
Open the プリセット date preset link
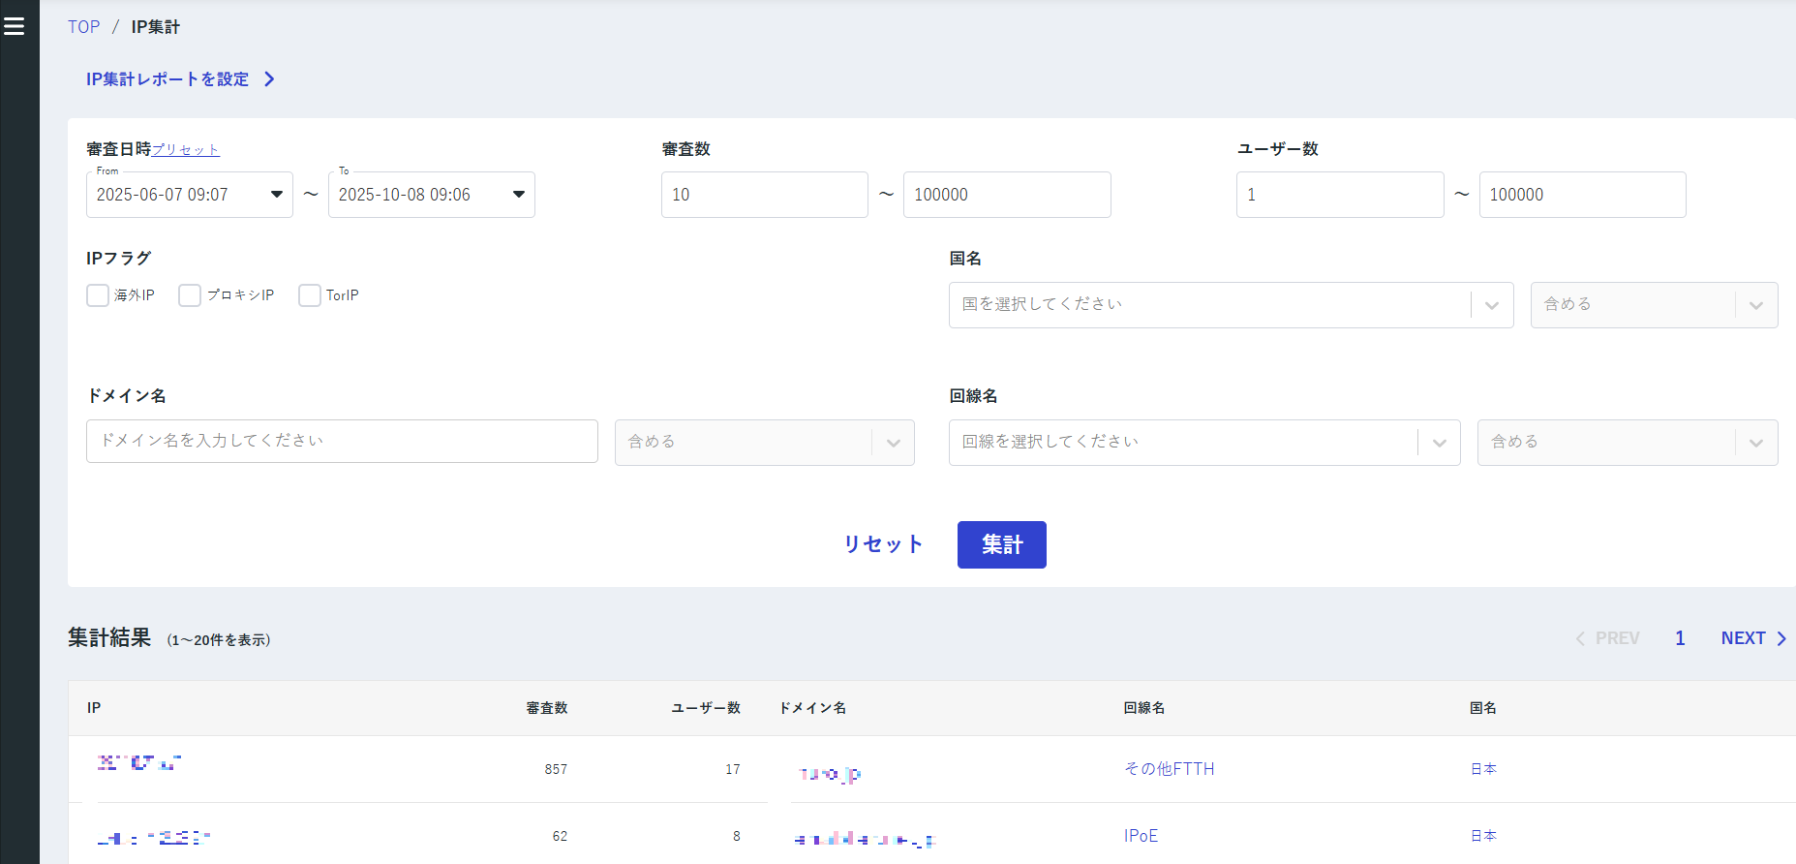(x=186, y=149)
